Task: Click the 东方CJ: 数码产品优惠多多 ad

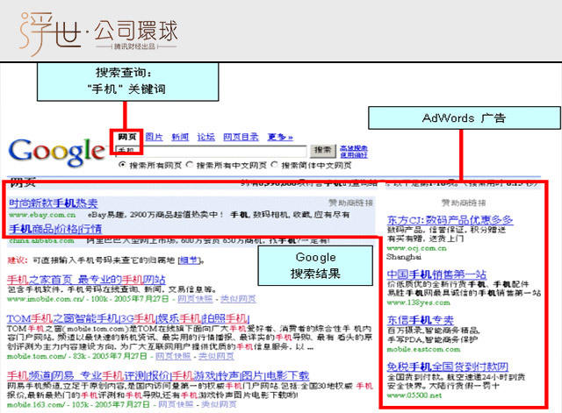Action: tap(449, 219)
